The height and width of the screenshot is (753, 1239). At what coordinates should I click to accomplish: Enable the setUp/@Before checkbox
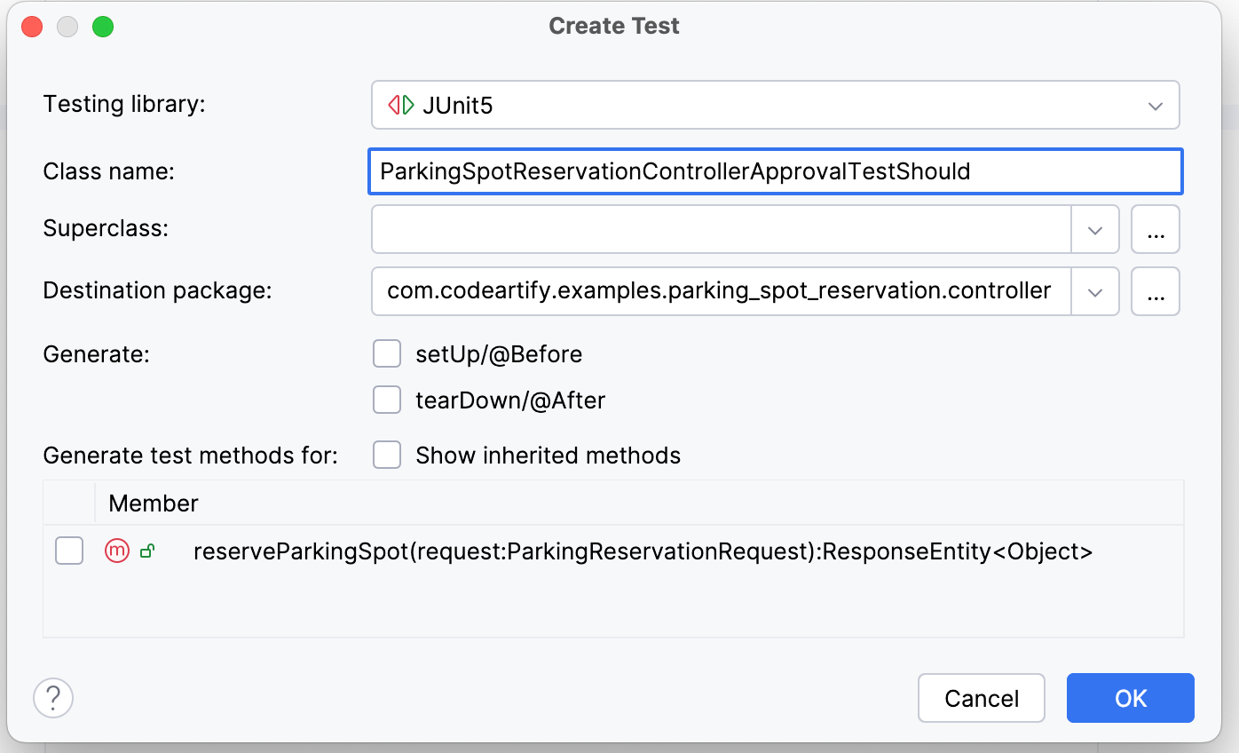click(x=387, y=354)
